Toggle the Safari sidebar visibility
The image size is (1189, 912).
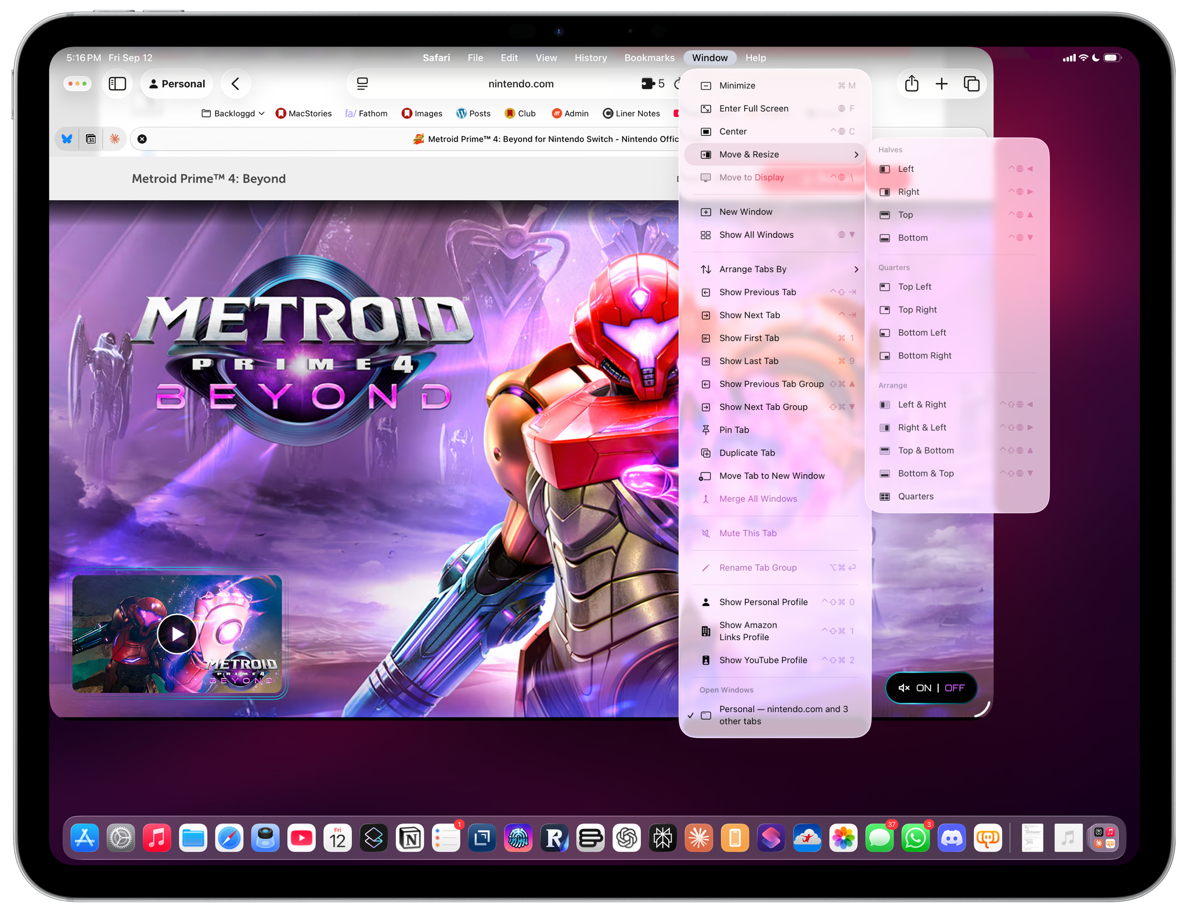point(117,84)
